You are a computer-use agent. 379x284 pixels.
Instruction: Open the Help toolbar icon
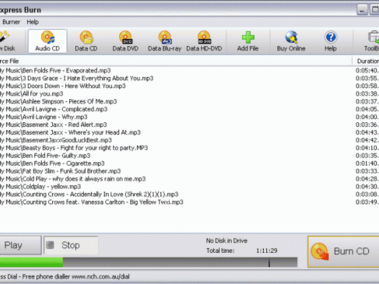pos(331,41)
